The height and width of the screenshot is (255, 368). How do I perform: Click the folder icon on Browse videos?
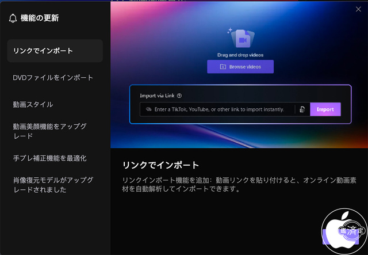point(223,67)
